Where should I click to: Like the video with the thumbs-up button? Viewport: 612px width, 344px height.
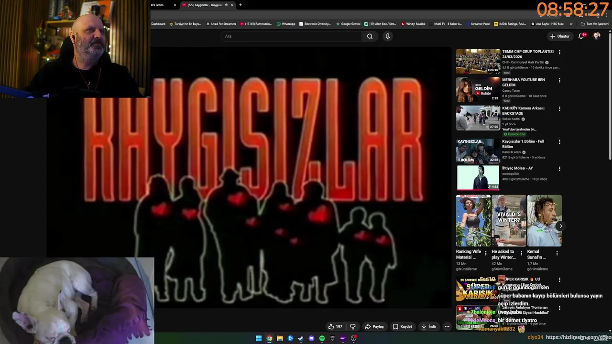[x=335, y=326]
